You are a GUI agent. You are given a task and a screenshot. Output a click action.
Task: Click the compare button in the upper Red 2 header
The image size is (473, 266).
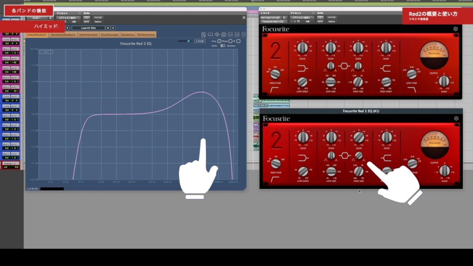(308, 22)
